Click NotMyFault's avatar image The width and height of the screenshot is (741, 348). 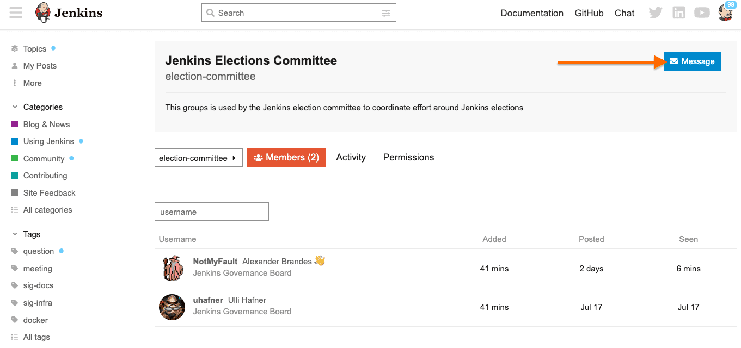[172, 268]
